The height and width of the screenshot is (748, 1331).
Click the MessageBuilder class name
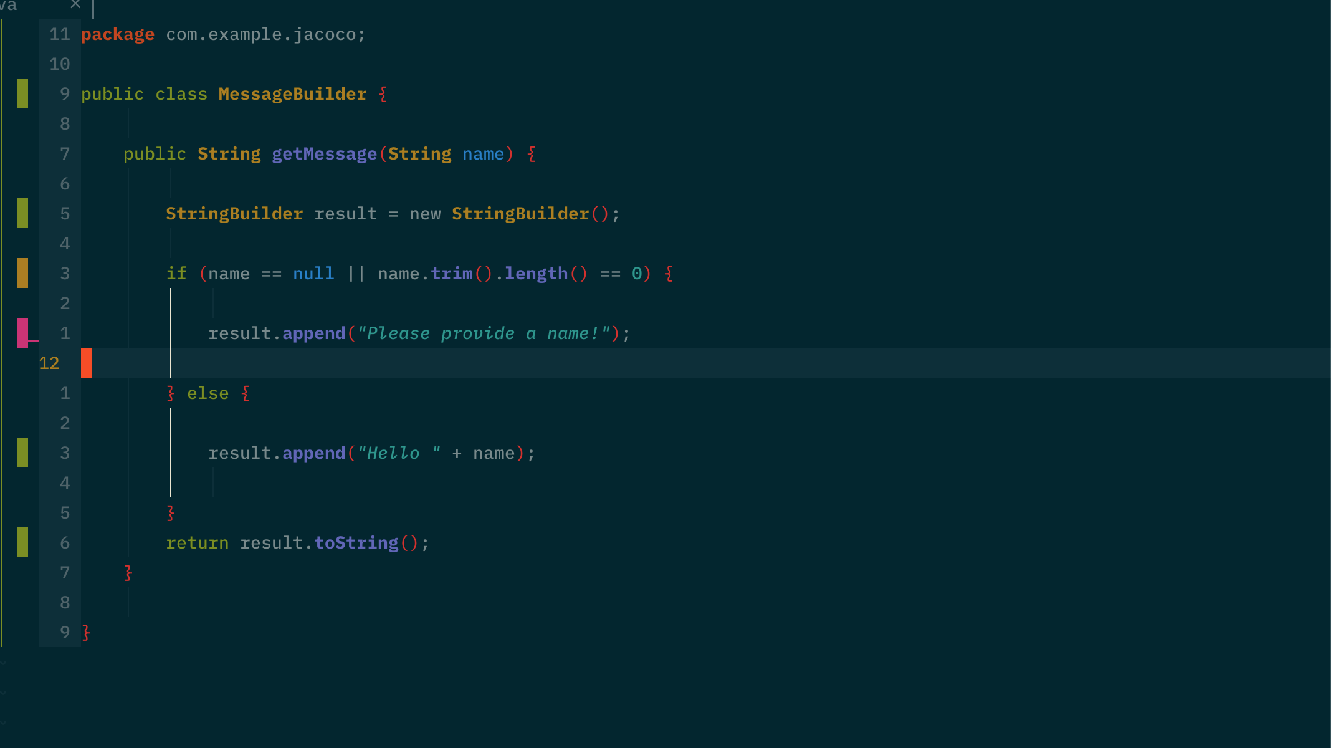coord(292,94)
